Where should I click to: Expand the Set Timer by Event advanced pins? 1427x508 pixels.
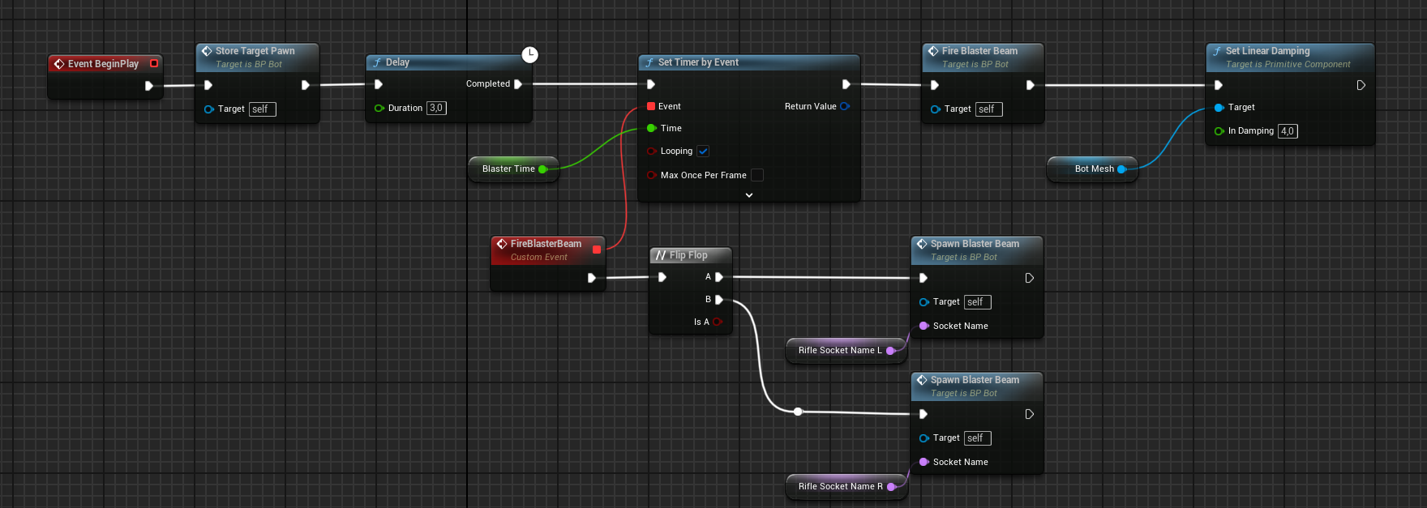pyautogui.click(x=748, y=195)
